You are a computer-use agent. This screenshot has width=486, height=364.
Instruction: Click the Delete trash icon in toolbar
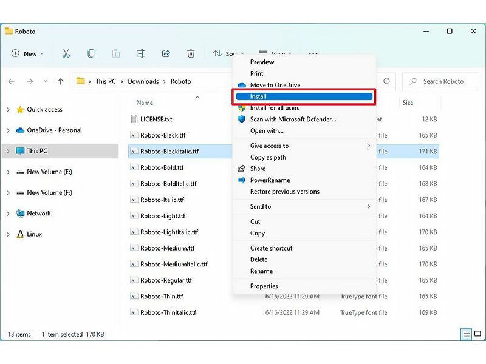coord(191,53)
